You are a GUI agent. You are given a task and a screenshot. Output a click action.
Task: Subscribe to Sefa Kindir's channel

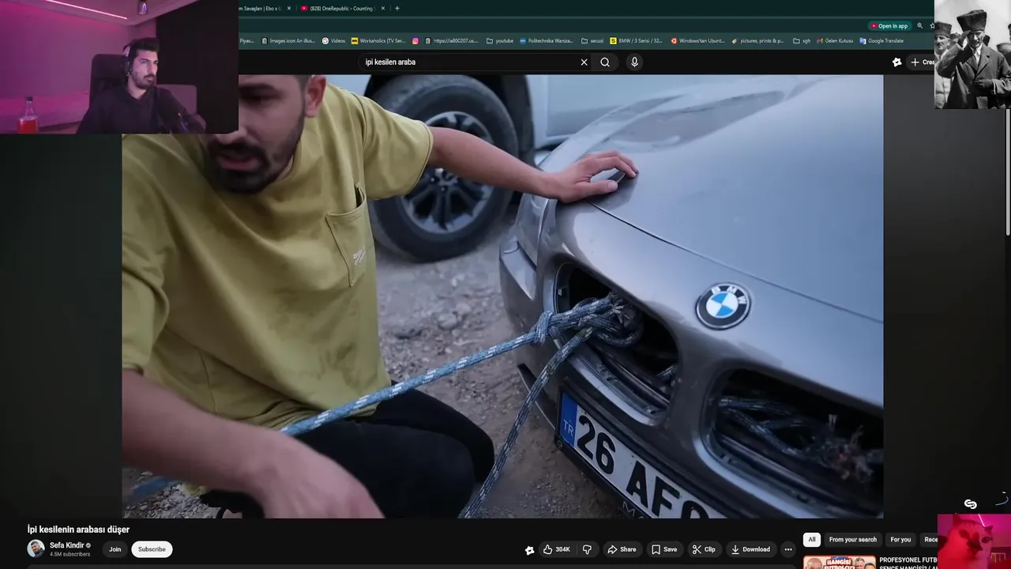(x=152, y=549)
